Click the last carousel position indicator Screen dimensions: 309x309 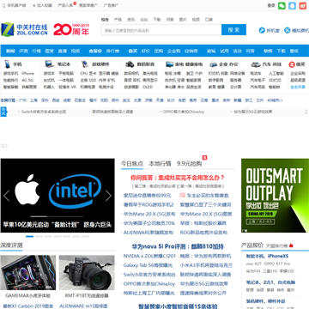[85, 237]
